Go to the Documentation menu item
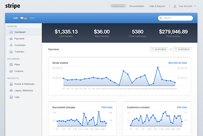Viewport: 203px width, 136px height. [x=136, y=6]
